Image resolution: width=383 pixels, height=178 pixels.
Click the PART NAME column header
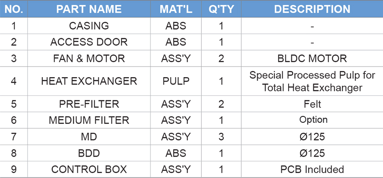pos(89,9)
